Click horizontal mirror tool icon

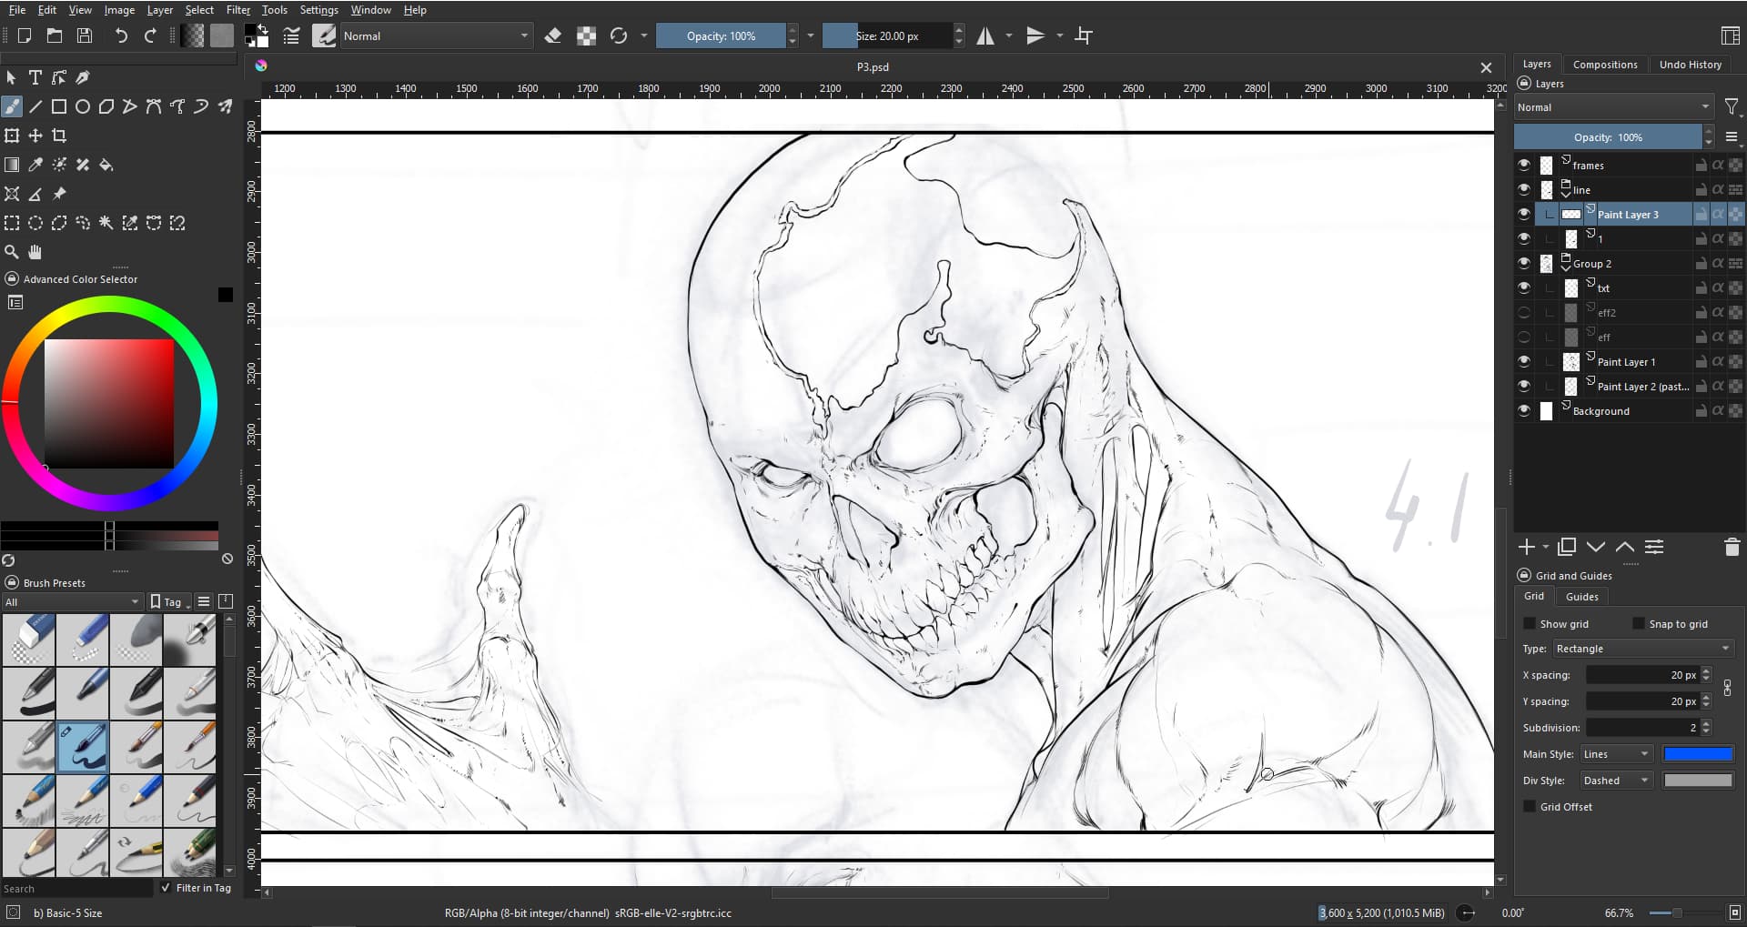985,35
